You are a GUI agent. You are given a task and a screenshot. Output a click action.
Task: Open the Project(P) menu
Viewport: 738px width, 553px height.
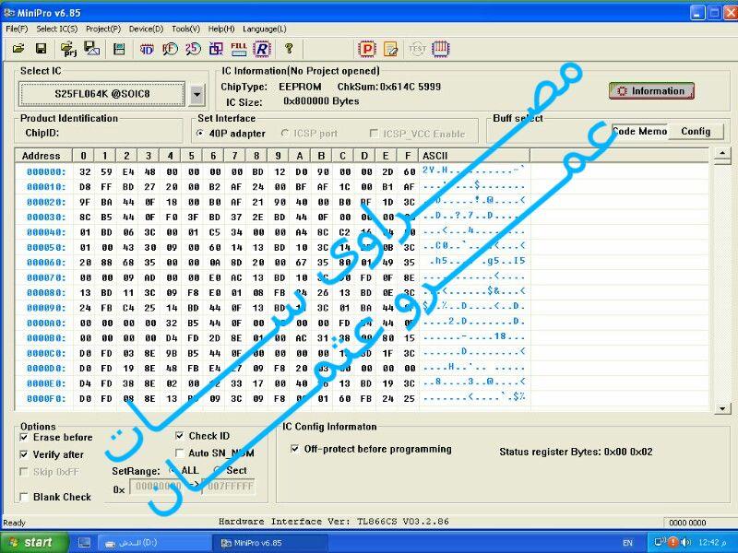103,29
